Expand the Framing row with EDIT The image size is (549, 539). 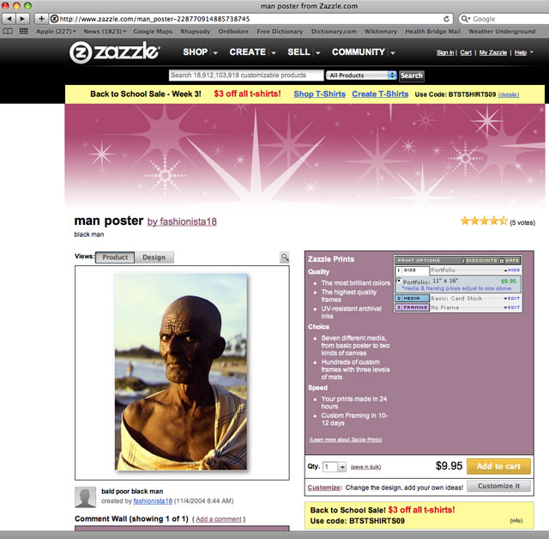coord(511,307)
